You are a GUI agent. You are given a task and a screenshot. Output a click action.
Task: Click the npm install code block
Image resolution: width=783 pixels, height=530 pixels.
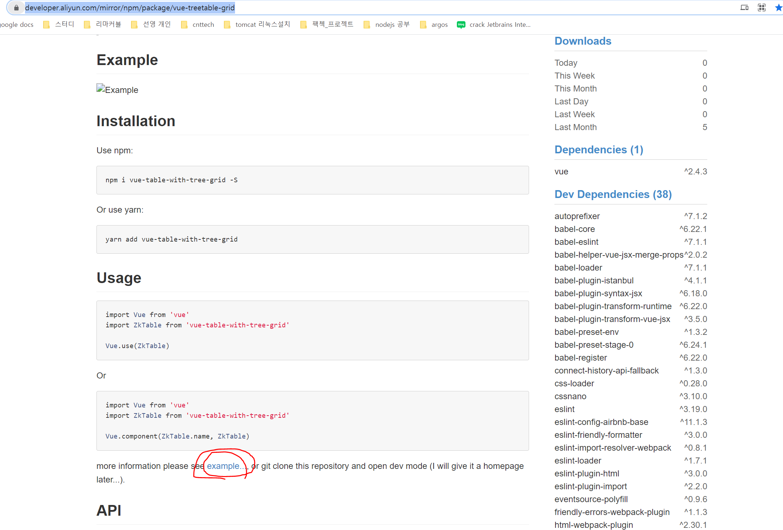pyautogui.click(x=312, y=180)
